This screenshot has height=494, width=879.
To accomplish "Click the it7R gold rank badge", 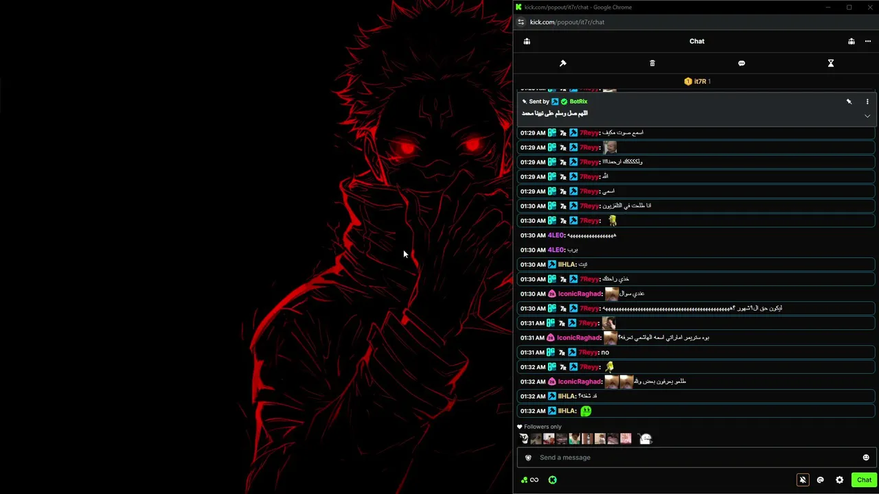I will click(688, 81).
